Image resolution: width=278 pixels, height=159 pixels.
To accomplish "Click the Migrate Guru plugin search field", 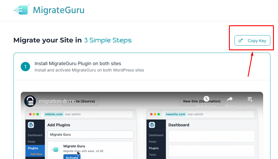I will 91,135.
